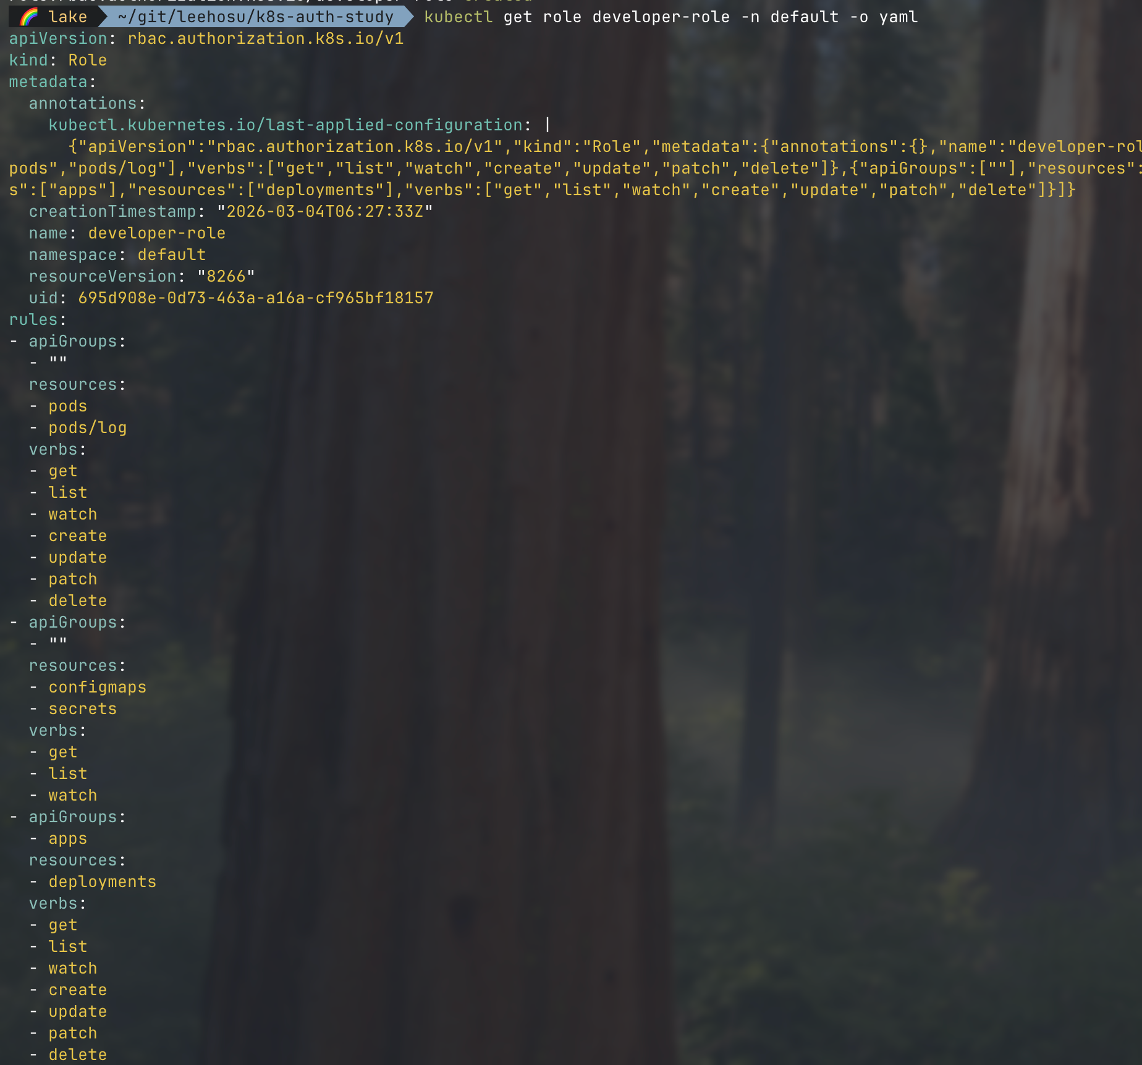1142x1065 pixels.
Task: Click the creationTimestamp value 2026-03-04T06:27:33Z
Action: point(325,211)
